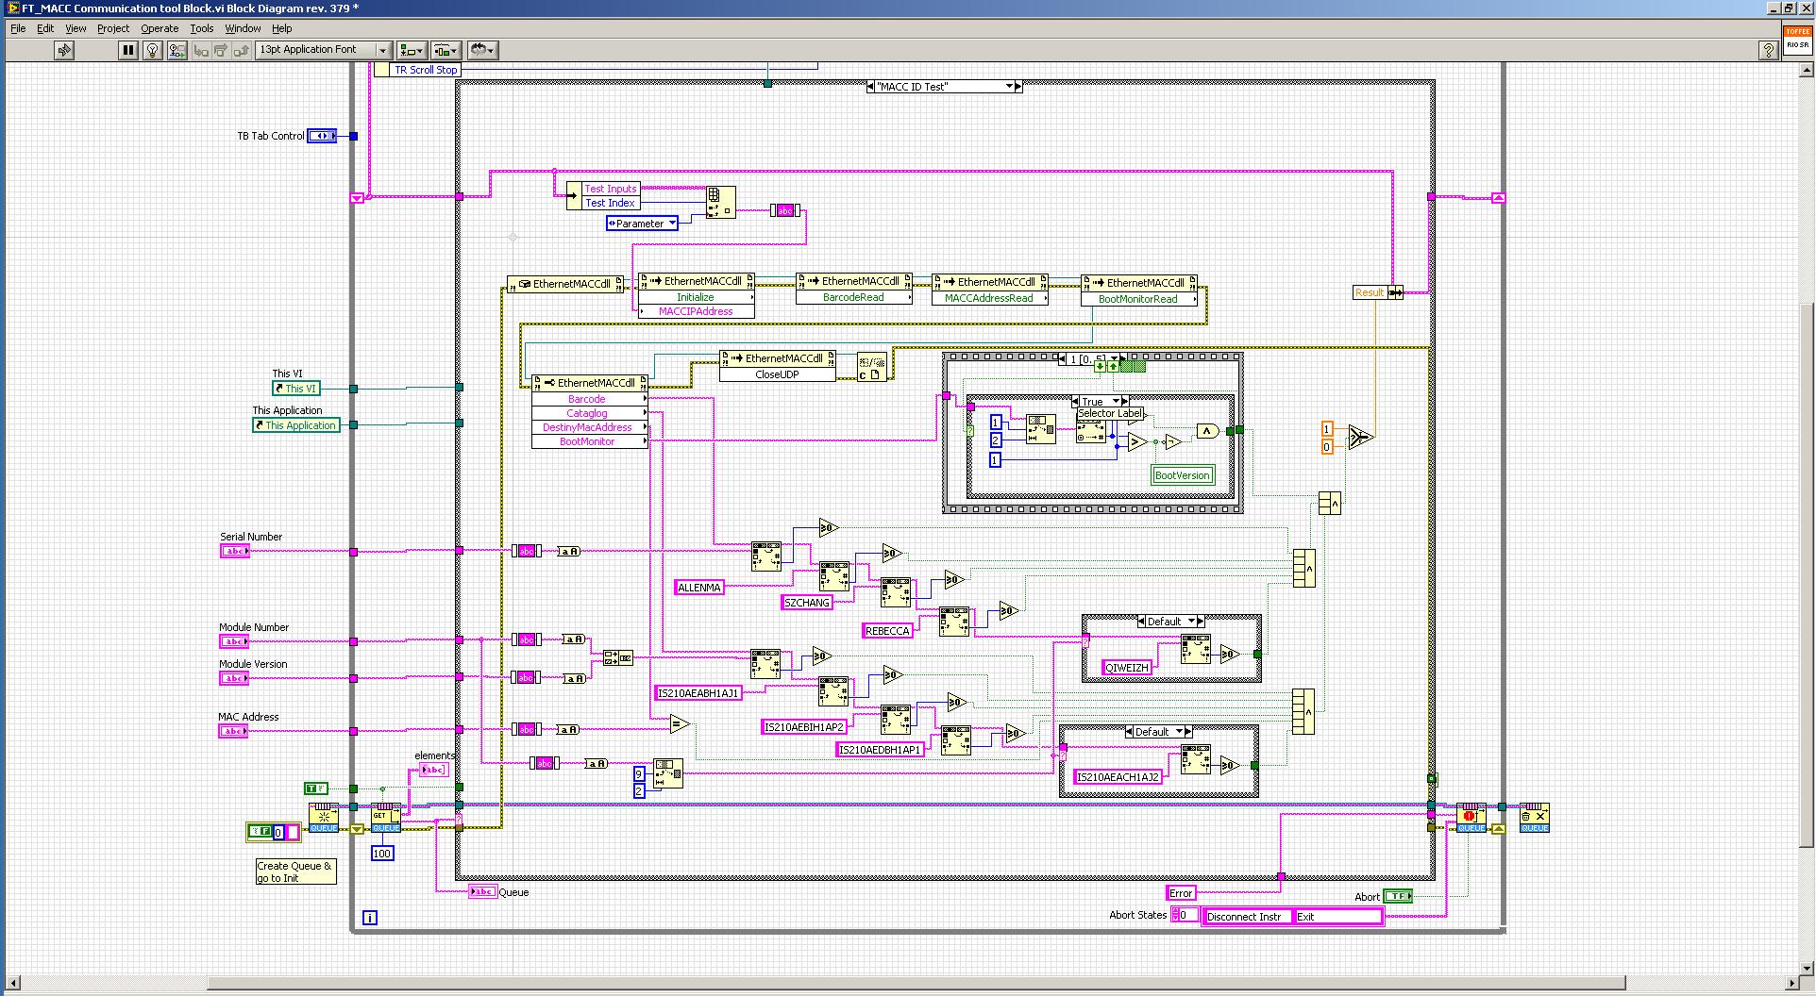Open the File menu
This screenshot has height=996, width=1816.
coord(18,28)
